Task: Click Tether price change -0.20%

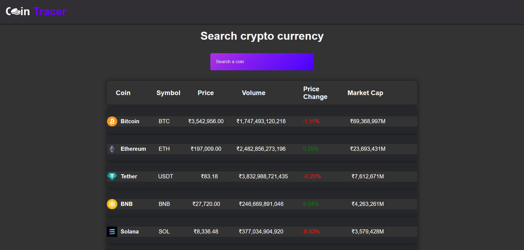Action: pos(312,176)
